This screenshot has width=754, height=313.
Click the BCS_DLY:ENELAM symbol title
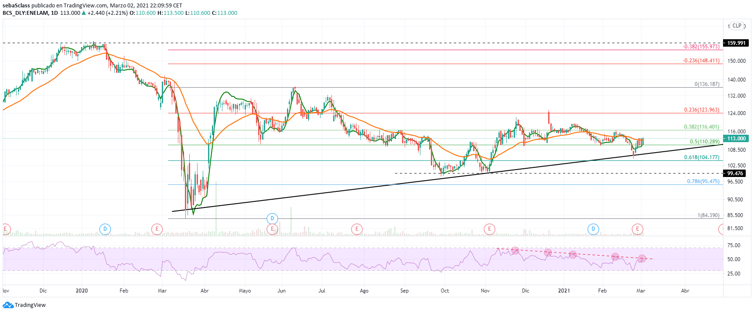25,13
